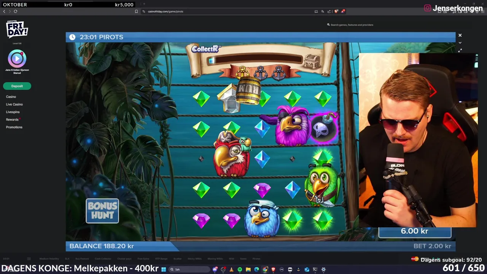This screenshot has height=274, width=487.
Task: Open Microsoft Edge from the taskbar
Action: click(256, 269)
